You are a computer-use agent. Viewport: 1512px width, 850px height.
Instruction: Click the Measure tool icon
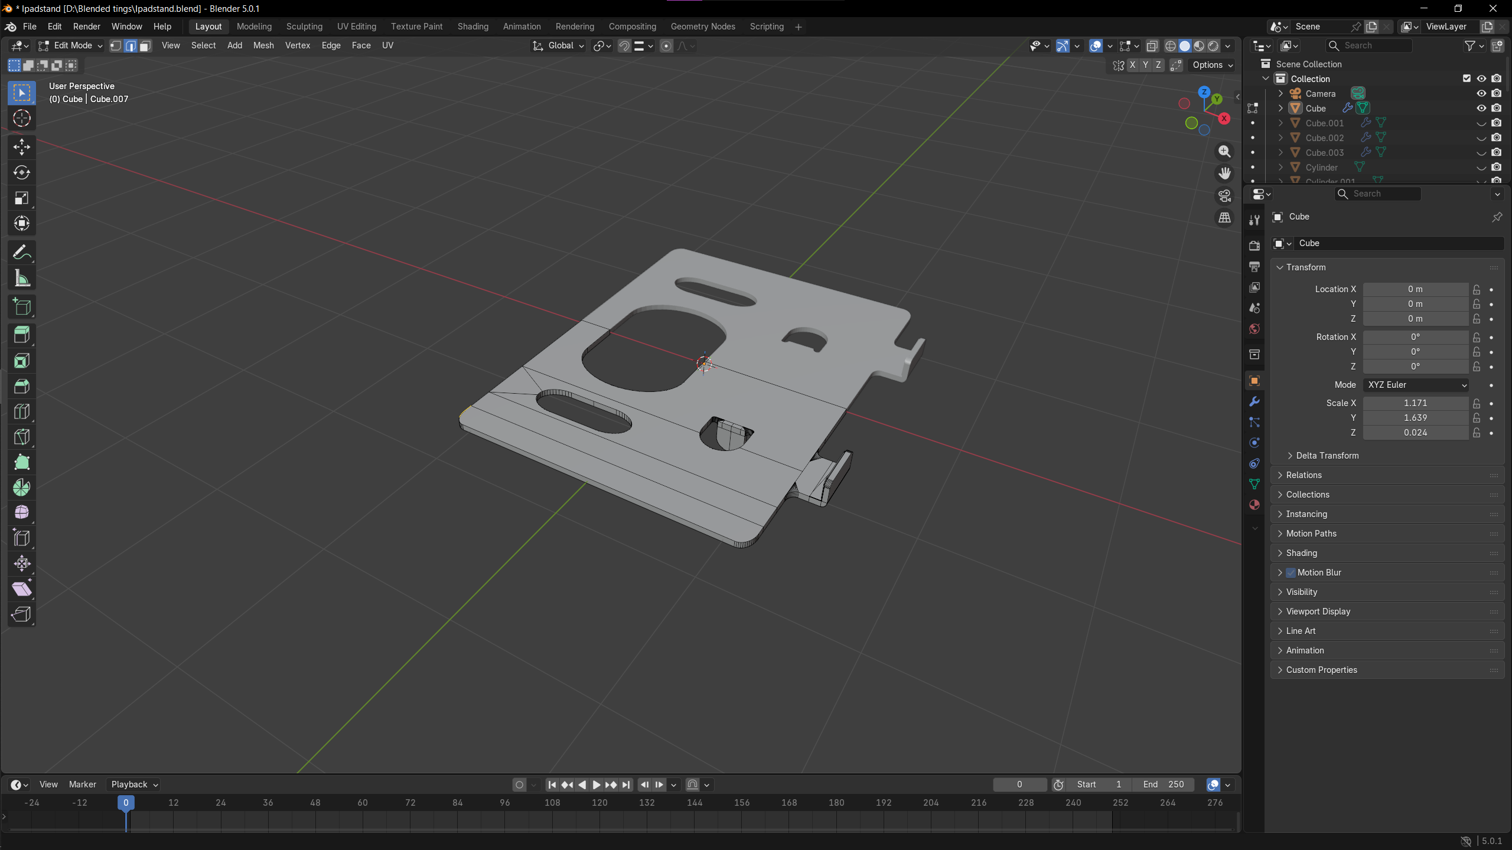(x=22, y=278)
